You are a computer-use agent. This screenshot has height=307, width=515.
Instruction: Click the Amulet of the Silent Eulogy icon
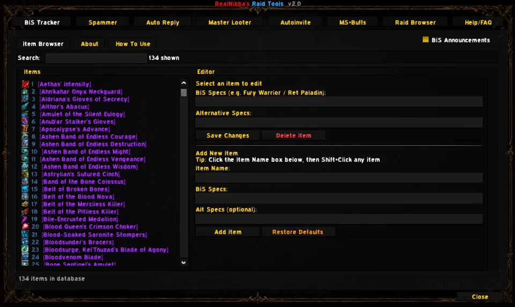tap(25, 114)
